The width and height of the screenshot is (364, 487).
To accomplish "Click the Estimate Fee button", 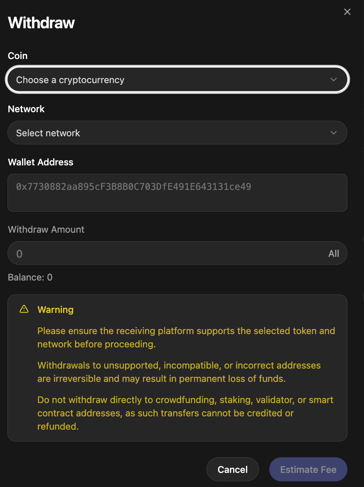I will (308, 470).
